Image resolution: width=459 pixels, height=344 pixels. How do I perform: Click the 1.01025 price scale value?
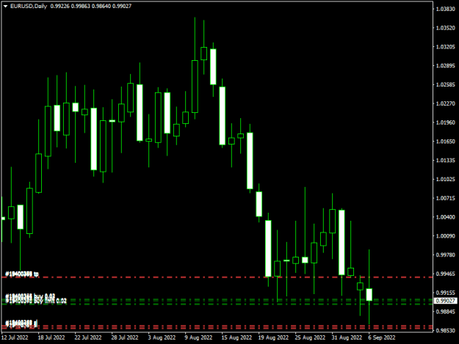pyautogui.click(x=446, y=179)
